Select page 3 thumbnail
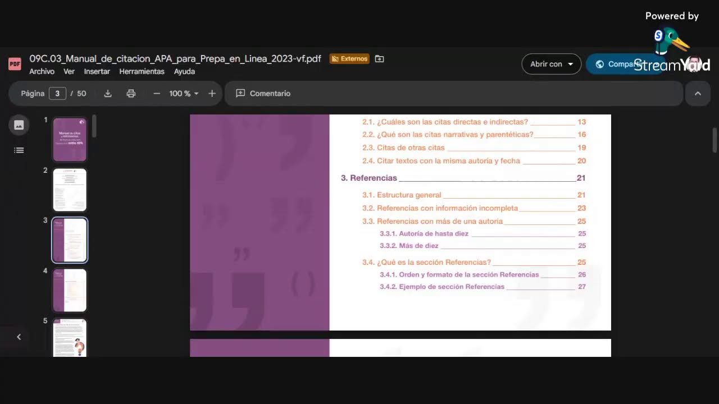Image resolution: width=719 pixels, height=404 pixels. [x=70, y=240]
